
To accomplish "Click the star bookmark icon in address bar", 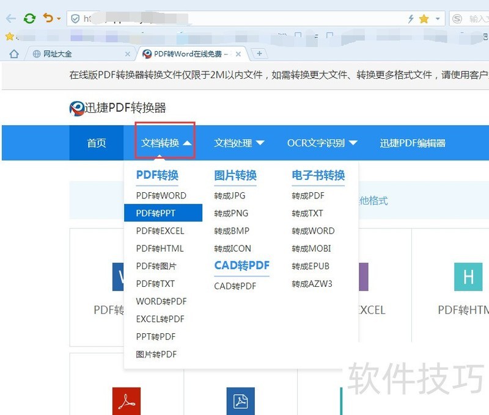I will pyautogui.click(x=424, y=19).
